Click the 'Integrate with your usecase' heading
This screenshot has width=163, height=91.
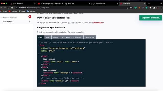pos(51,28)
